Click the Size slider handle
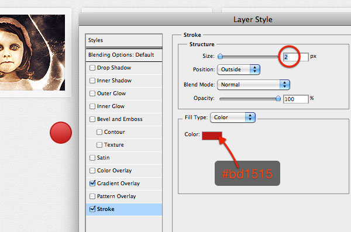Screen dimensions: 351x232 221,56
